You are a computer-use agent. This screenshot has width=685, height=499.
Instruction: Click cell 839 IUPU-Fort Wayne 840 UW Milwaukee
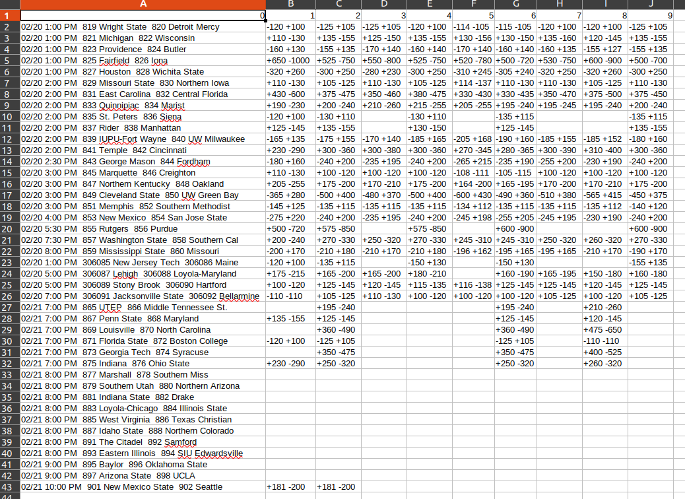pyautogui.click(x=143, y=139)
